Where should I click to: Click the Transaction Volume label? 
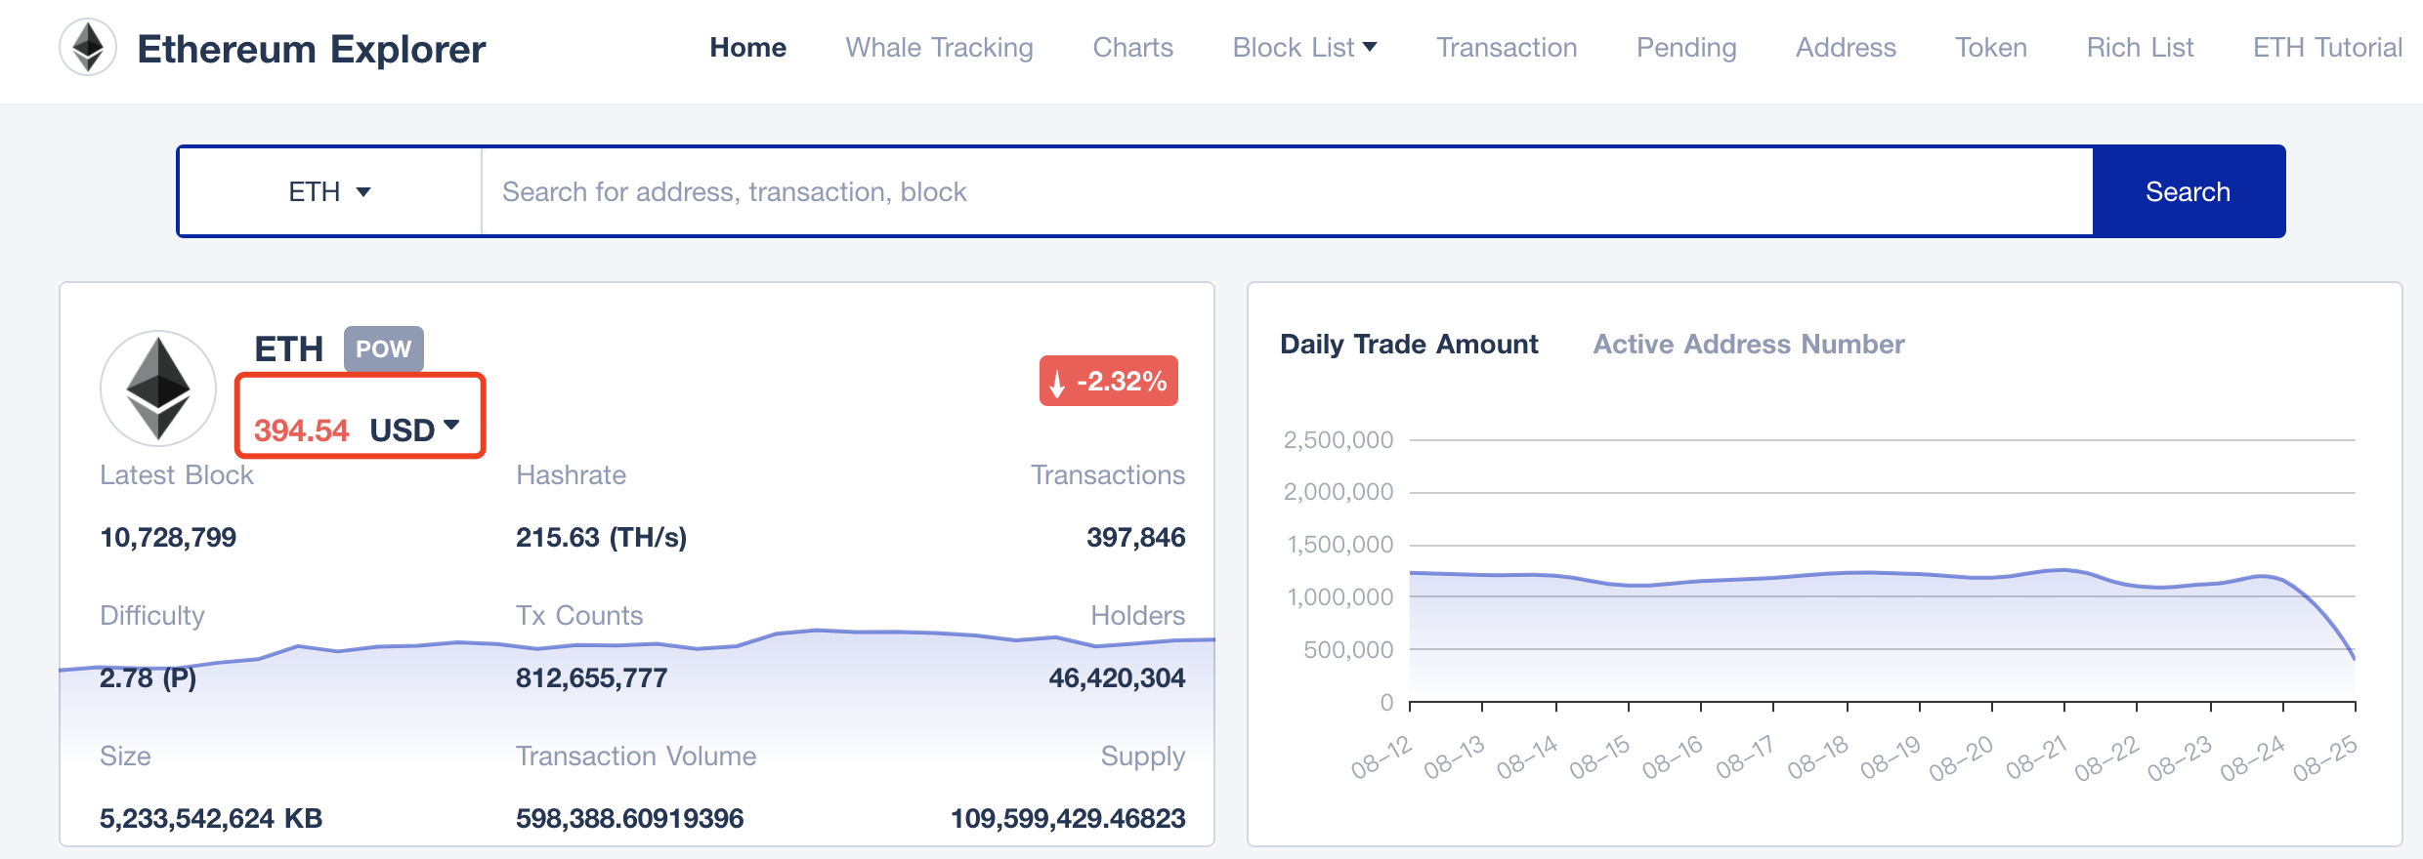point(636,756)
